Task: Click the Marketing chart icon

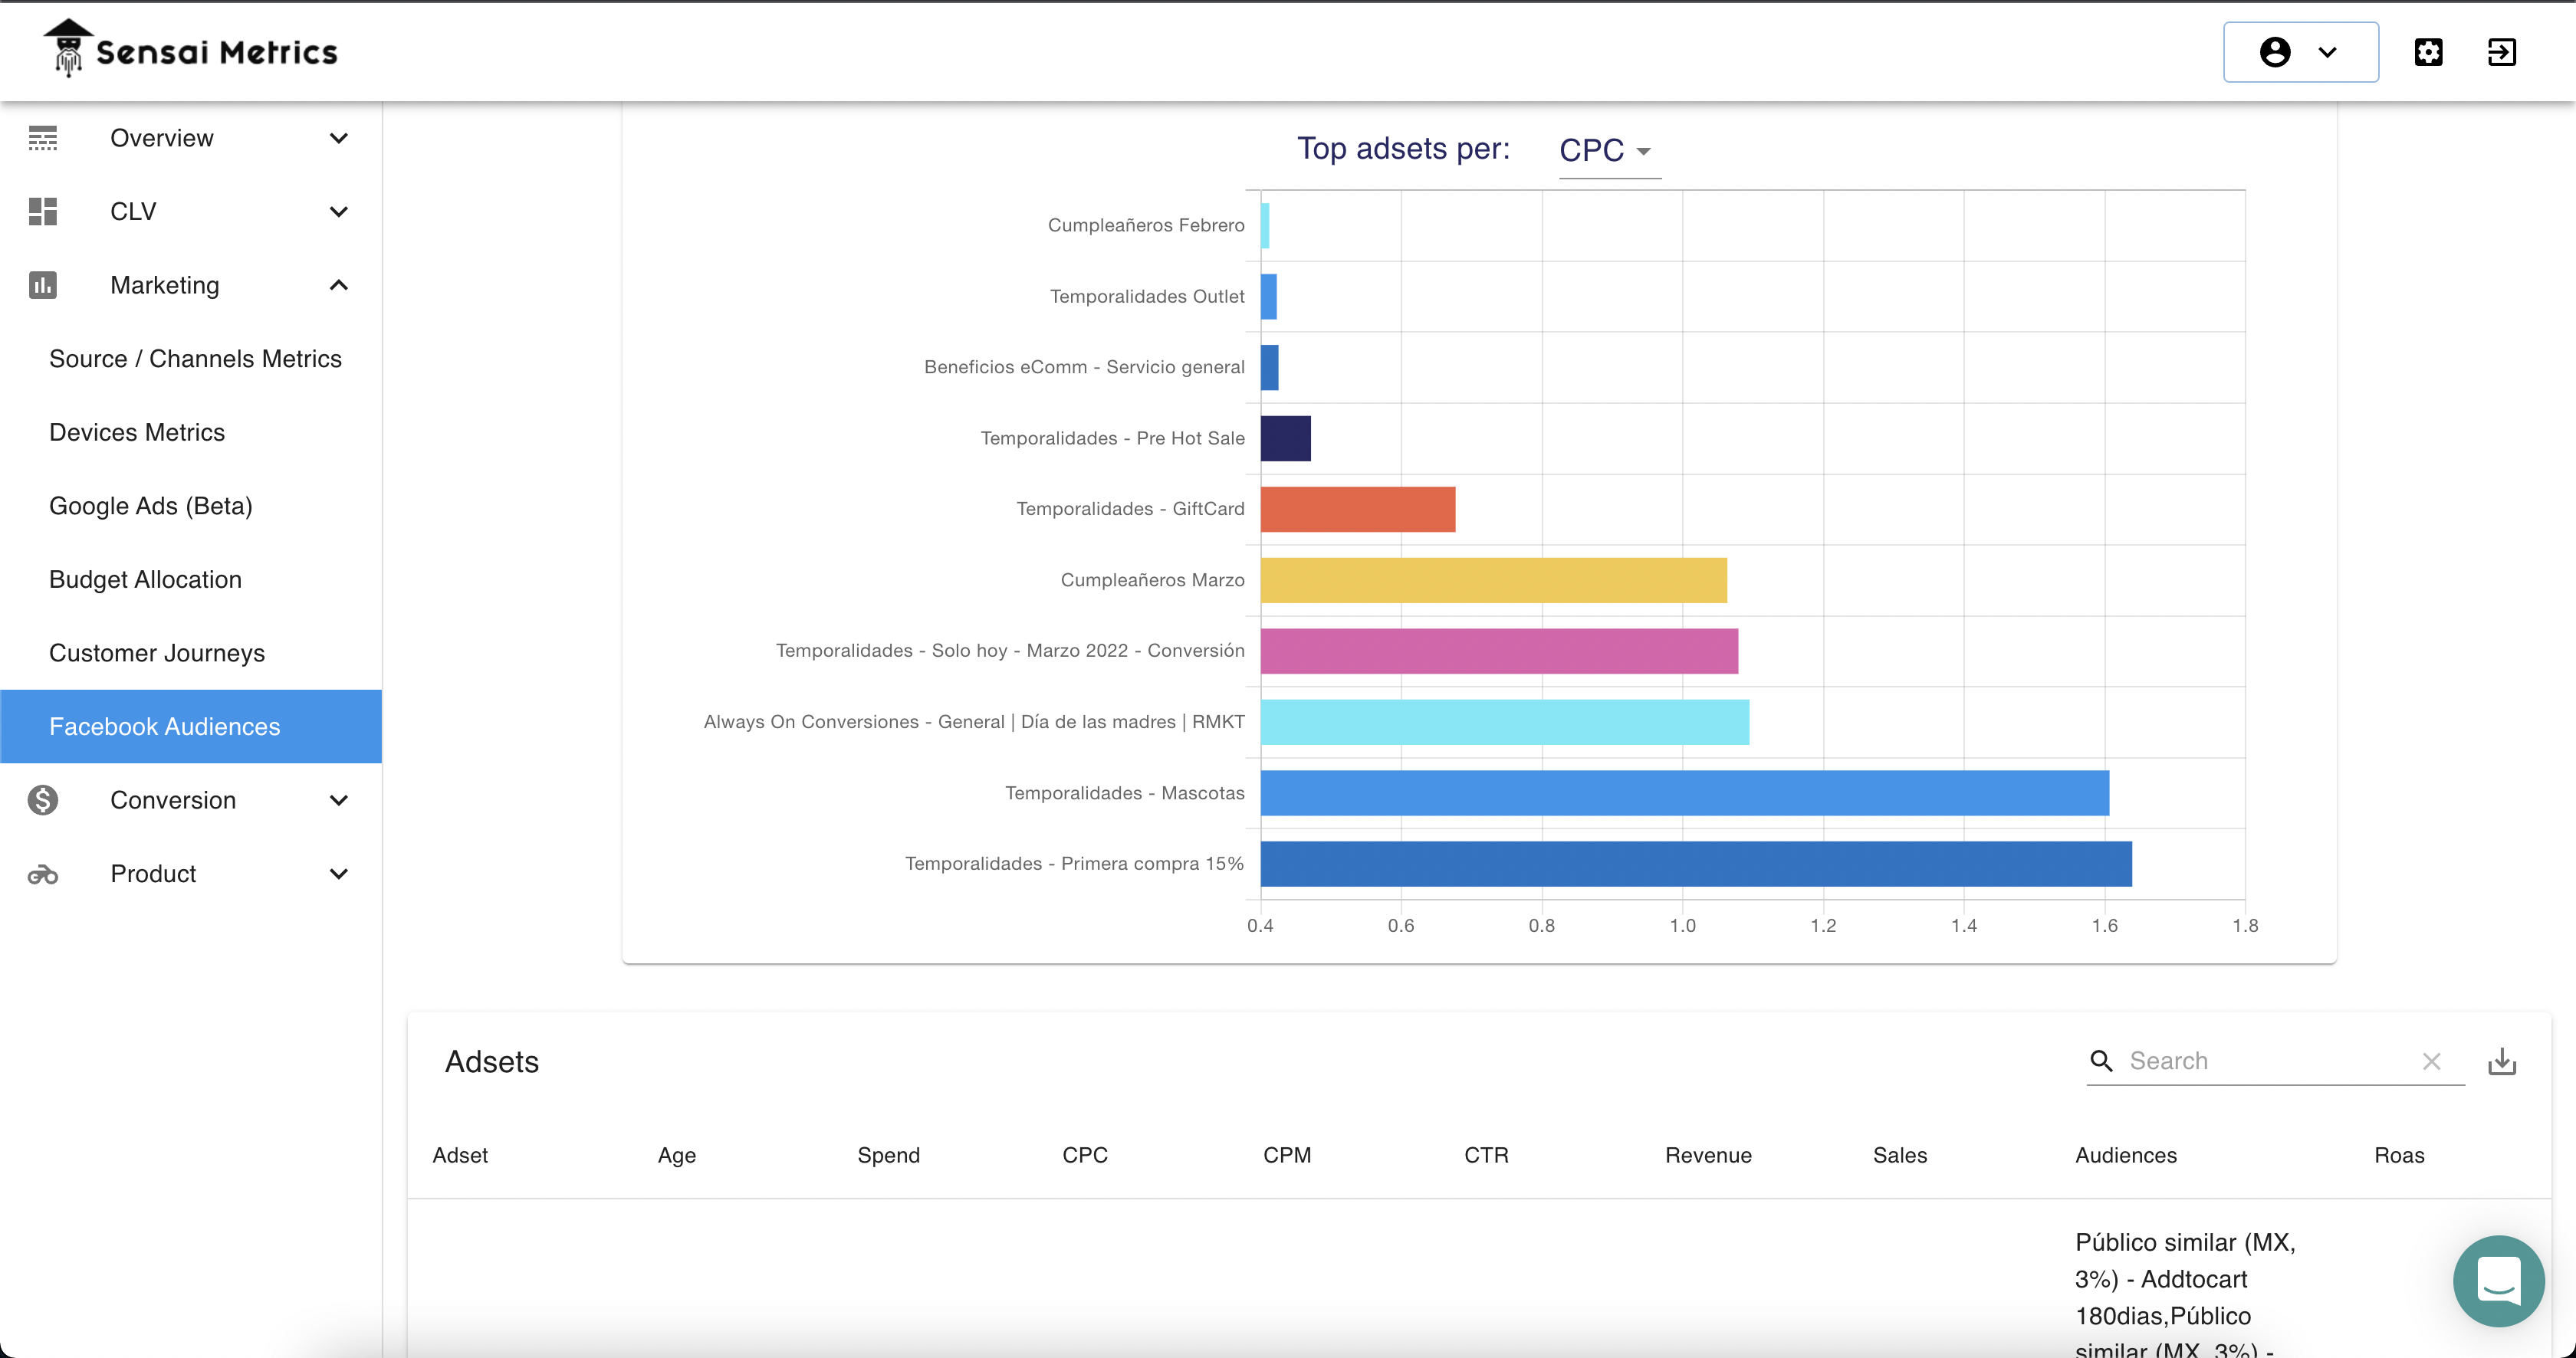Action: (x=43, y=286)
